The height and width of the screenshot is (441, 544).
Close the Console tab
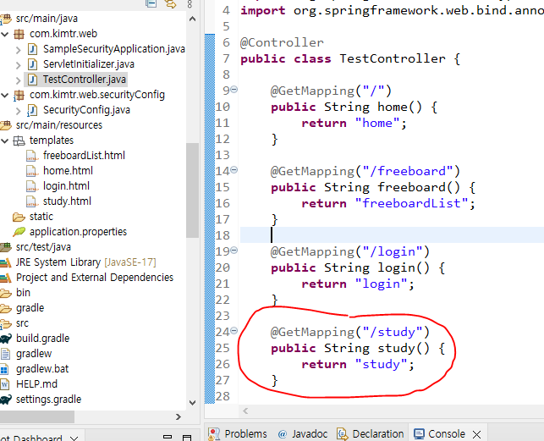(476, 434)
